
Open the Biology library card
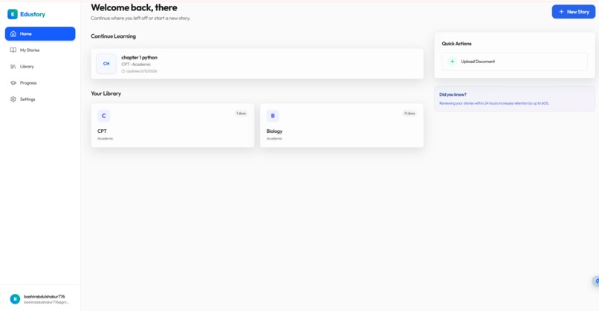[x=342, y=125]
